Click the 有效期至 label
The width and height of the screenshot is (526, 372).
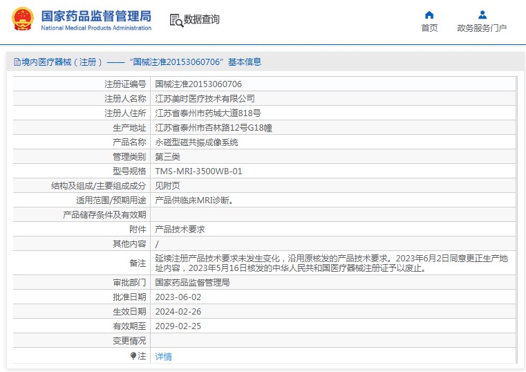pos(129,326)
